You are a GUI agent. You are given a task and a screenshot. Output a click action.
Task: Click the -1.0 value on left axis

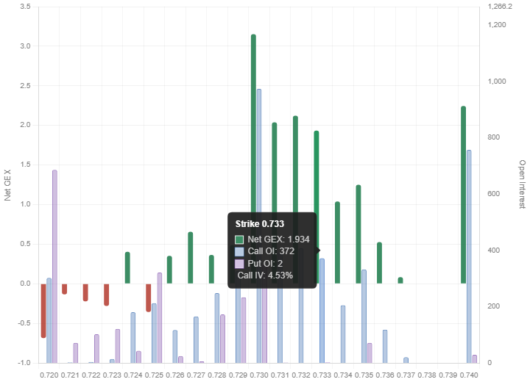click(24, 363)
